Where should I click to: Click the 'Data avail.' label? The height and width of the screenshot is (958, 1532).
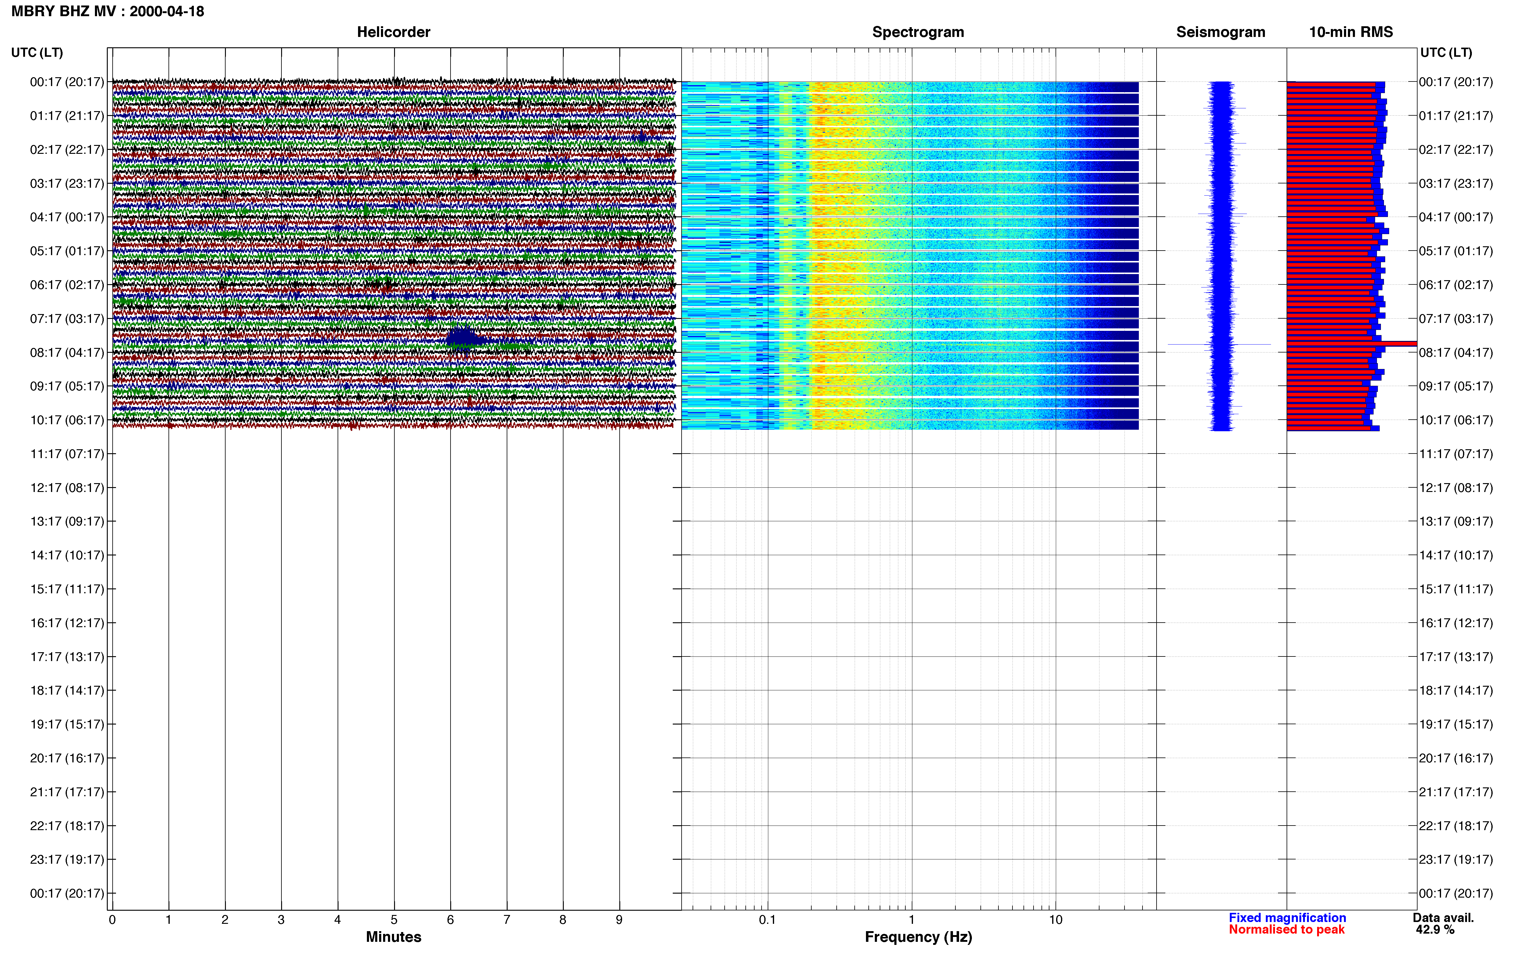[x=1443, y=917]
